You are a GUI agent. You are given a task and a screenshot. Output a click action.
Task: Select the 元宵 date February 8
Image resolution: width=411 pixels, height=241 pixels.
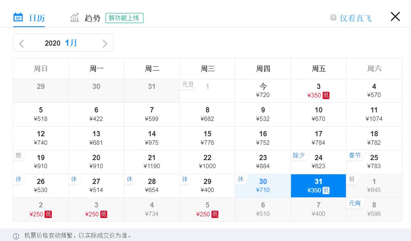(x=373, y=209)
